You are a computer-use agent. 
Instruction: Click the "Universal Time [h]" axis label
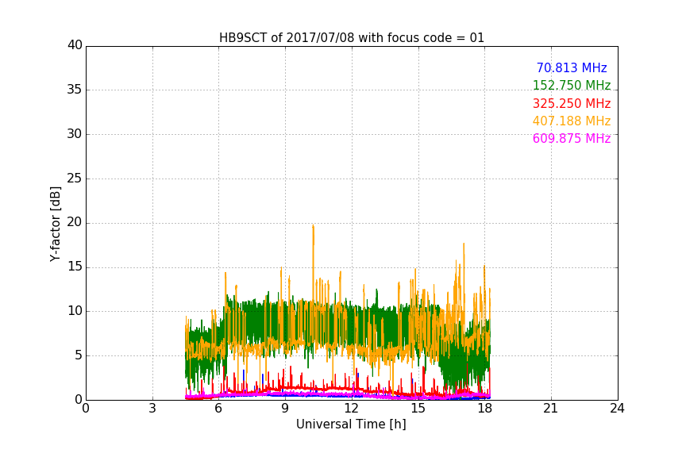coord(351,424)
